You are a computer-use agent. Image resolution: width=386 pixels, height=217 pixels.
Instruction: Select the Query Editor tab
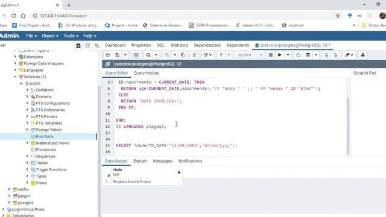[116, 73]
